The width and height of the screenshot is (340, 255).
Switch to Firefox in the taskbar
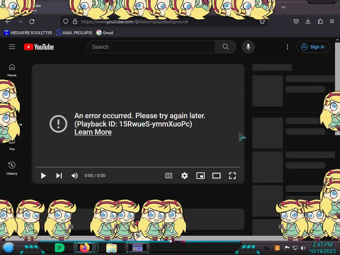point(85,248)
